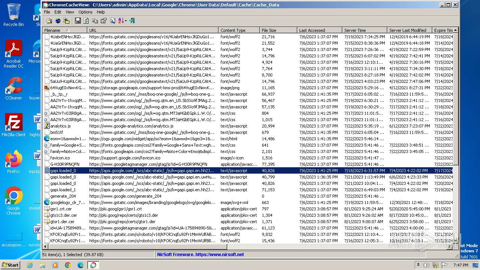Expand the hidden system tray icons arrow
This screenshot has width=480, height=270.
pyautogui.click(x=418, y=265)
